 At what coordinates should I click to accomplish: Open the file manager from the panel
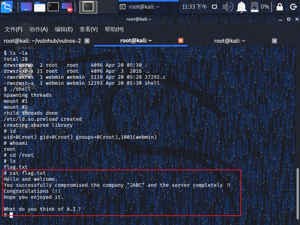pos(40,7)
